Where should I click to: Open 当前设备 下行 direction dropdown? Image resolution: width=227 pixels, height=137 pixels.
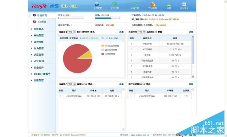72,32
